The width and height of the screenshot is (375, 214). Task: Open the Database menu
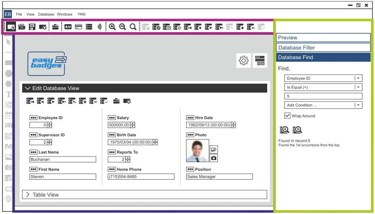(46, 14)
